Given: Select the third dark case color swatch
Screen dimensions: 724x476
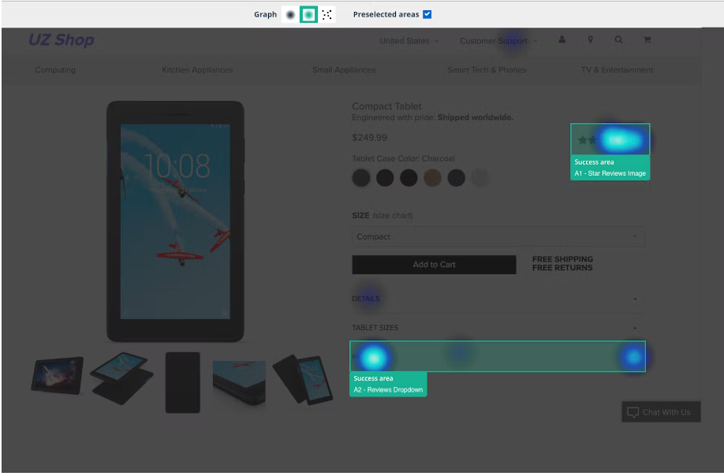Looking at the screenshot, I should click(409, 177).
